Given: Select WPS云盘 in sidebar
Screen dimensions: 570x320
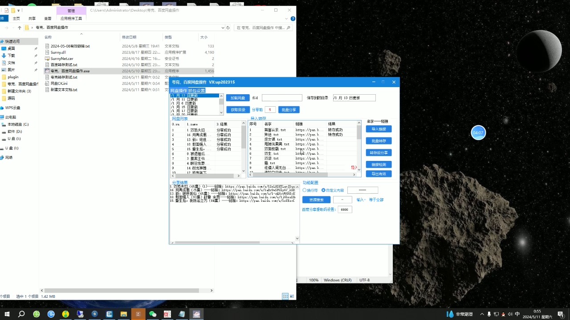Looking at the screenshot, I should [12, 108].
